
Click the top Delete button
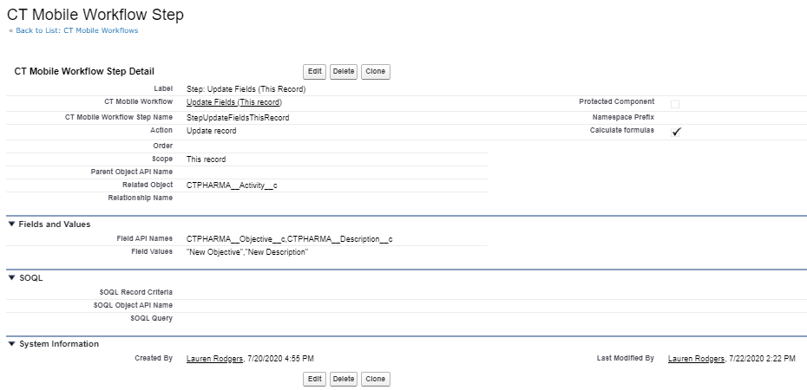tap(344, 71)
